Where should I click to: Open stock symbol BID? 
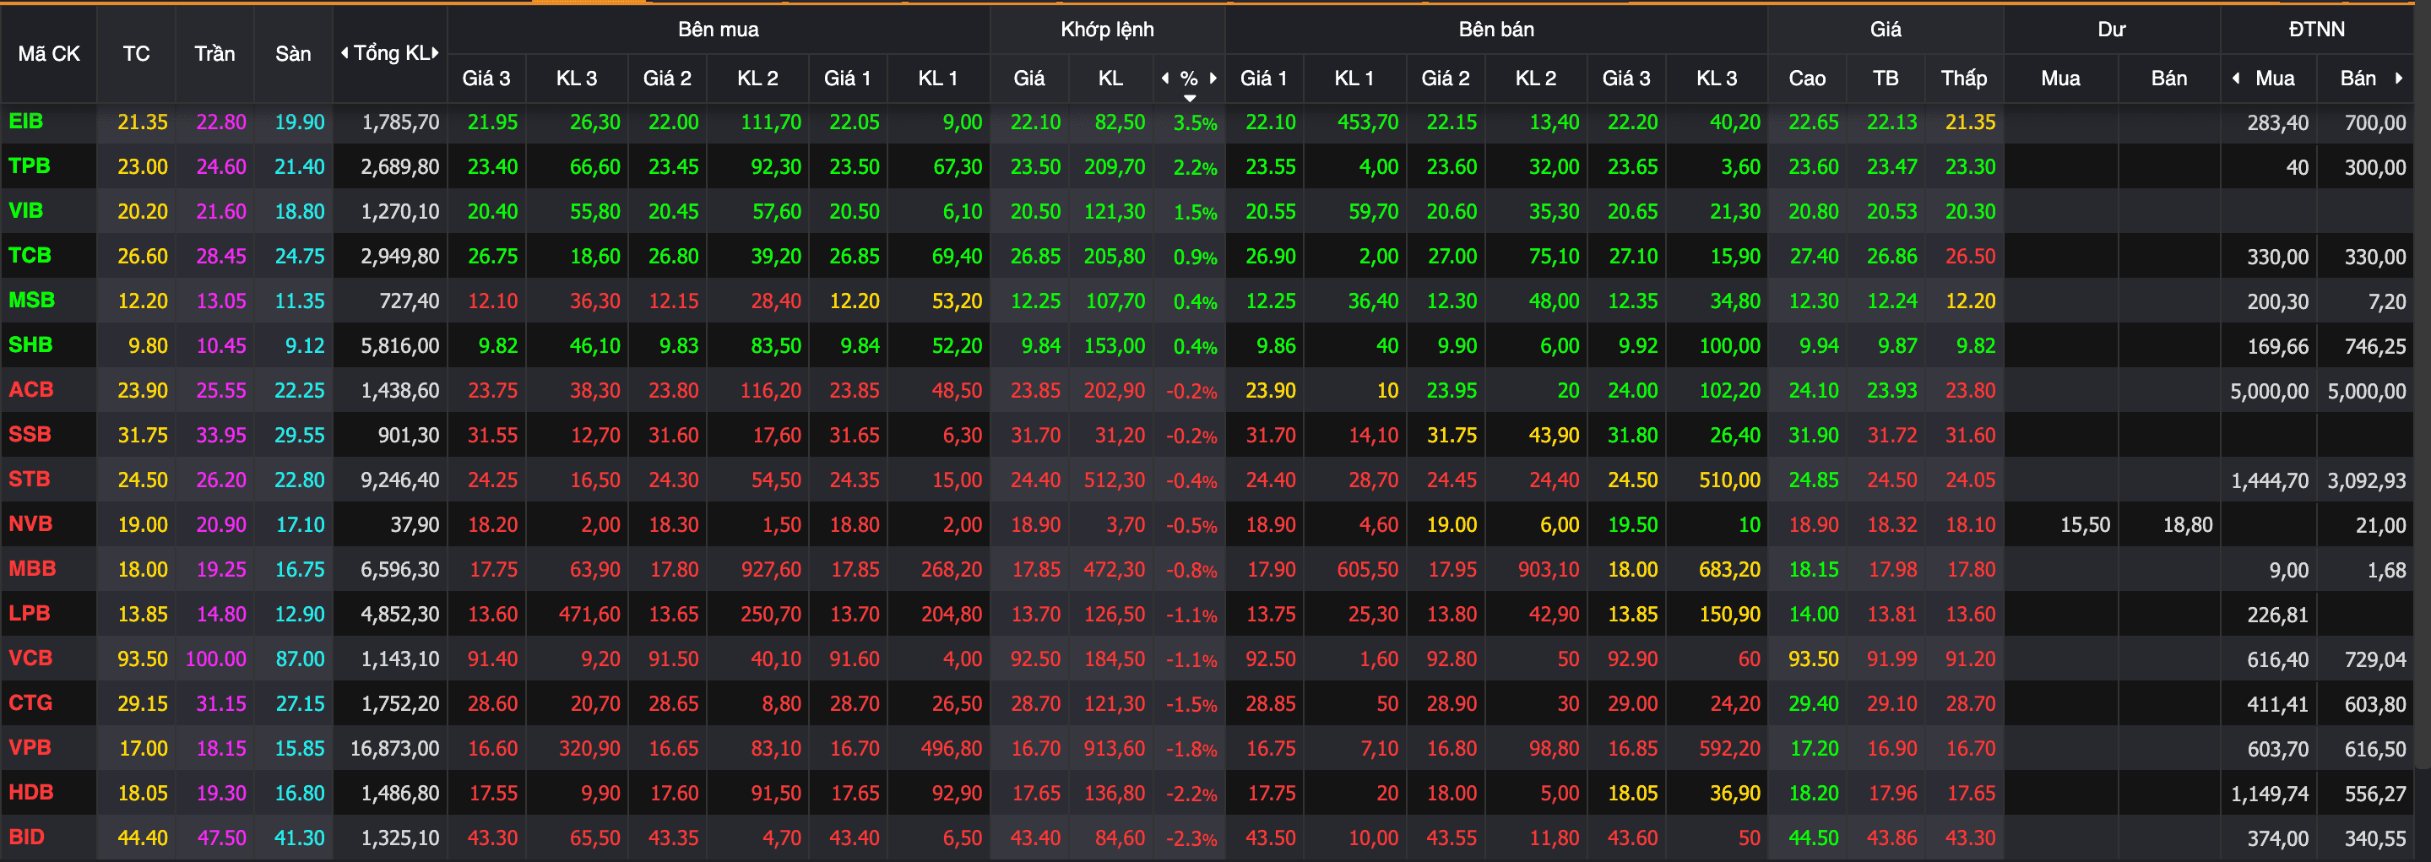(x=26, y=838)
